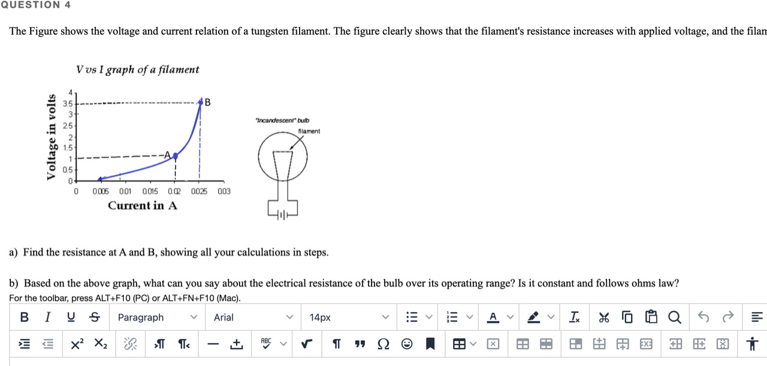Click the part a) resistance question text
Screen dimensions: 767x366
click(x=168, y=252)
